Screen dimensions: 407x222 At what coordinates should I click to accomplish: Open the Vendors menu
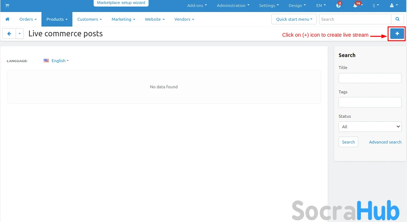184,19
